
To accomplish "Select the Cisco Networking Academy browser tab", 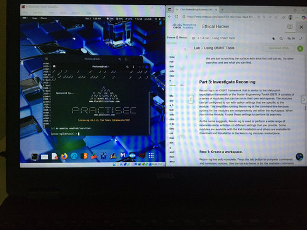I will tap(196, 10).
